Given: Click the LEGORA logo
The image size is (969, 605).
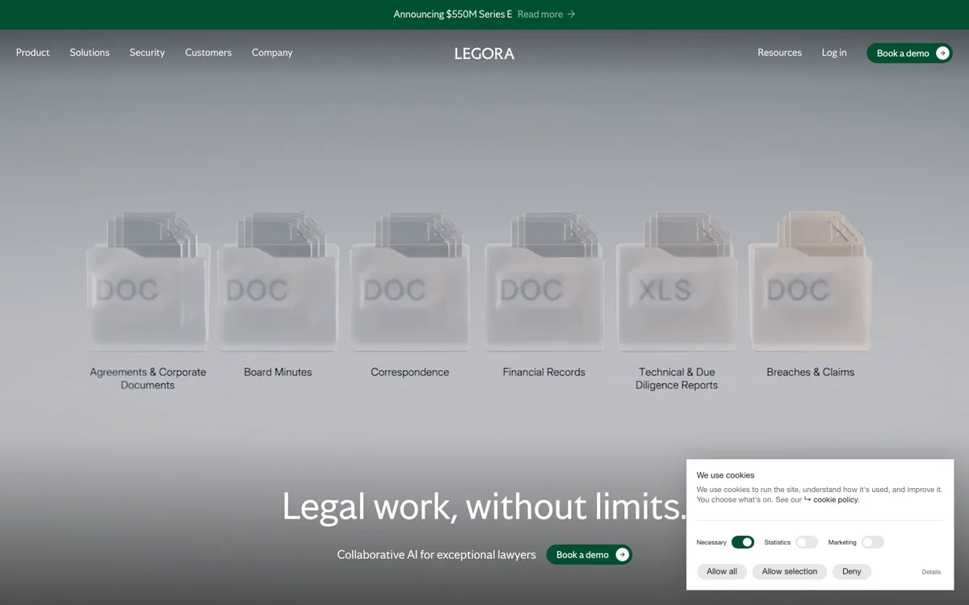Looking at the screenshot, I should pyautogui.click(x=484, y=53).
